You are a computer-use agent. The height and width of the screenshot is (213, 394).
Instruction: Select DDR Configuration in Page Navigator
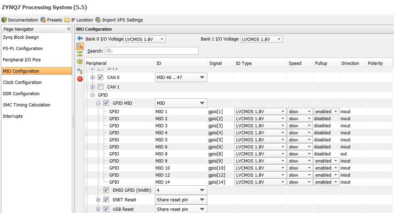coord(21,93)
